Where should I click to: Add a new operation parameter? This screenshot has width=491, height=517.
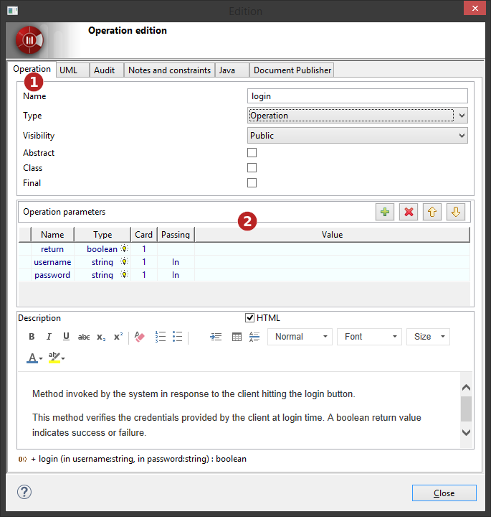coord(385,213)
